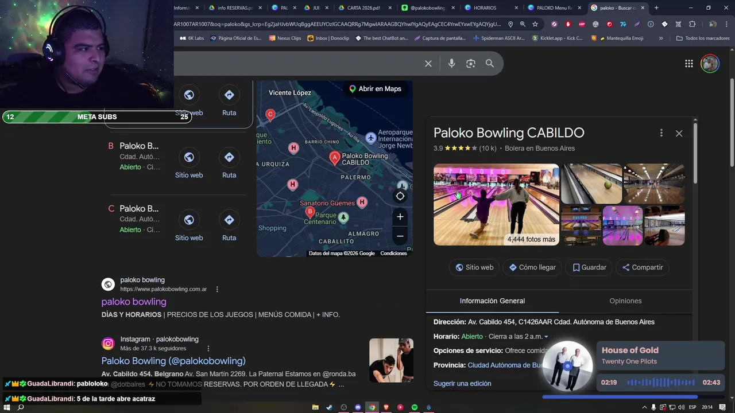
Task: Open the Inbox | Donoclip bookmark
Action: coord(328,38)
